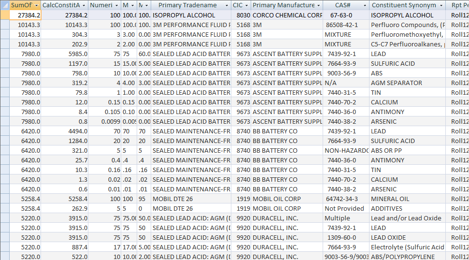Click the CalcConstitA value 262.9
The height and width of the screenshot is (260, 469).
65,209
